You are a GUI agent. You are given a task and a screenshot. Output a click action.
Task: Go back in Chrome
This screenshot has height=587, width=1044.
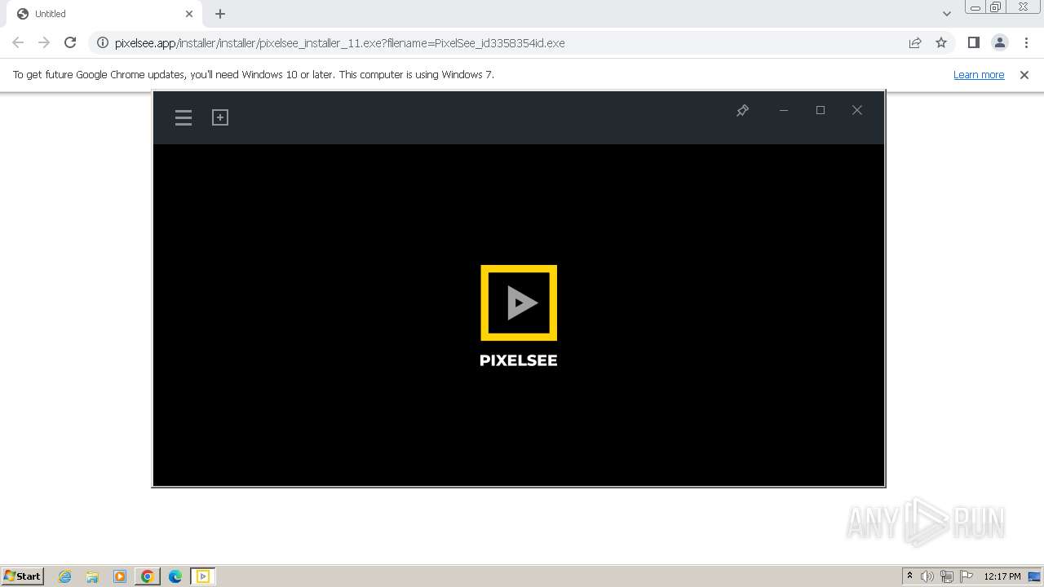click(x=18, y=42)
